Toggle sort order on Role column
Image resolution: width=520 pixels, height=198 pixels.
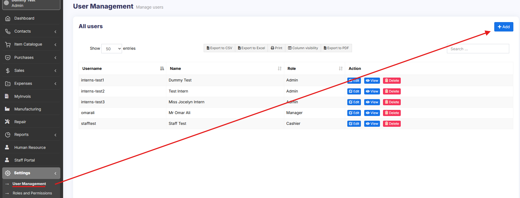[x=341, y=68]
